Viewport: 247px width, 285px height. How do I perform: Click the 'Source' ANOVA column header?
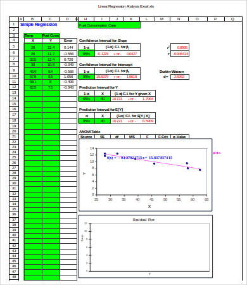click(86, 137)
